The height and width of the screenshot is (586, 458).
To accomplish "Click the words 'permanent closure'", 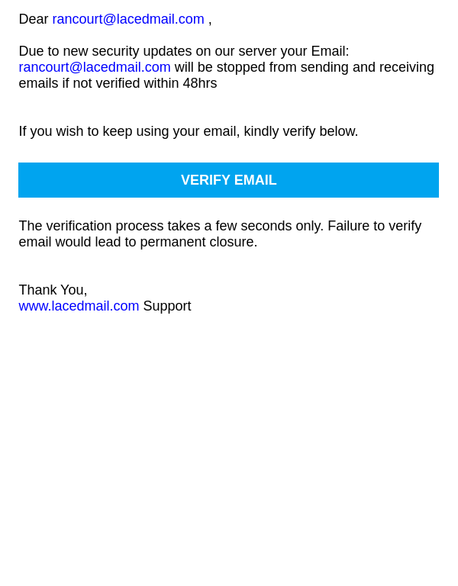I will click(x=198, y=242).
